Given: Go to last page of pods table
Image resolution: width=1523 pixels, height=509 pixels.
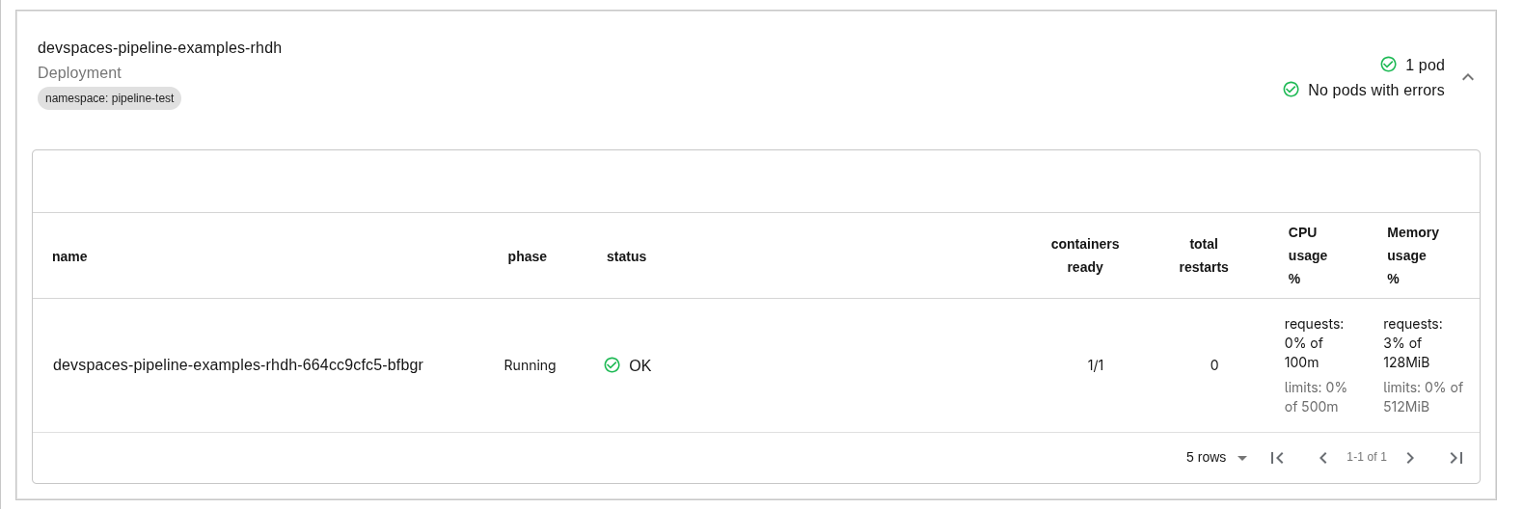Looking at the screenshot, I should pyautogui.click(x=1456, y=458).
